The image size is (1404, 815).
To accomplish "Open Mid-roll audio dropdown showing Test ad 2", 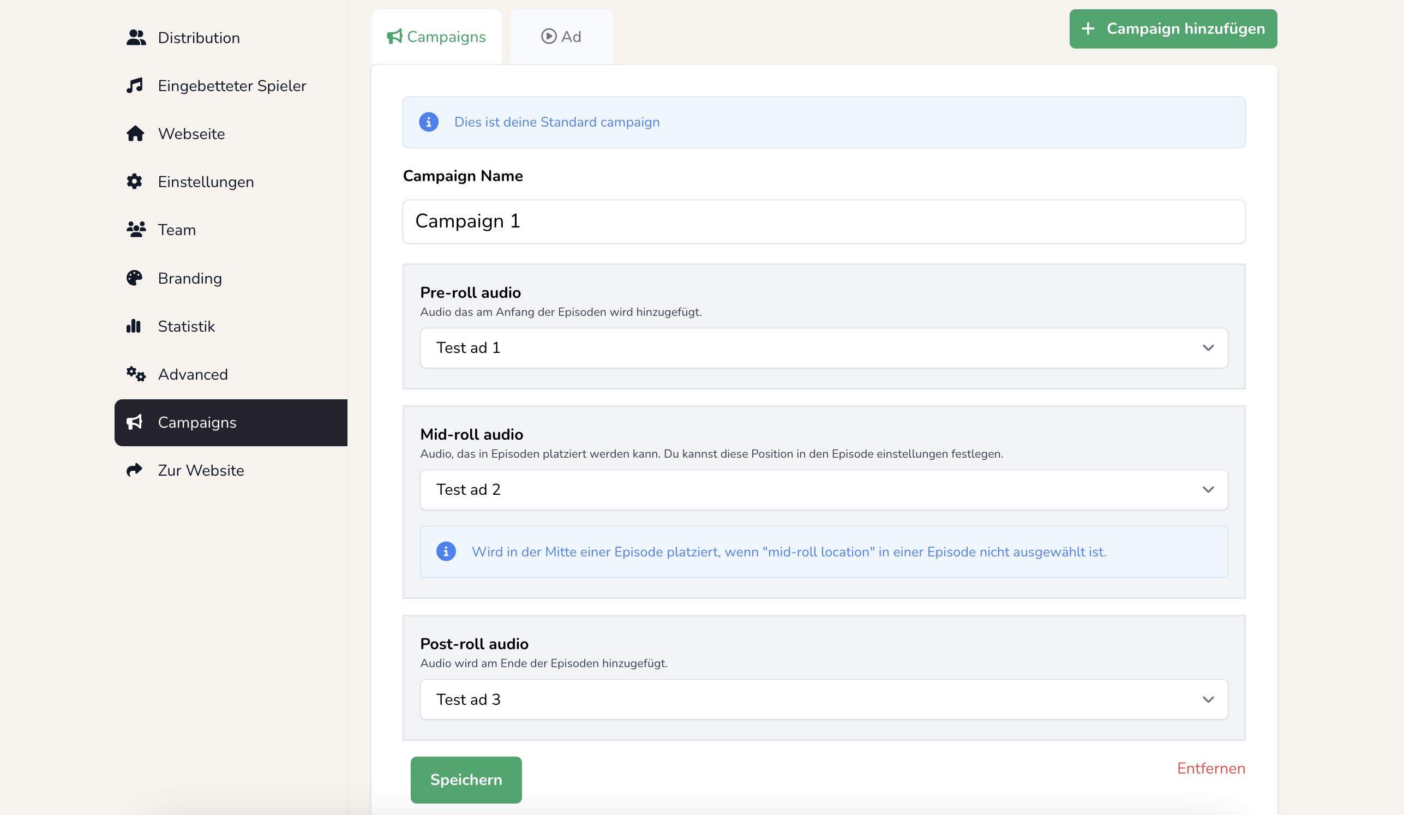I will click(824, 490).
